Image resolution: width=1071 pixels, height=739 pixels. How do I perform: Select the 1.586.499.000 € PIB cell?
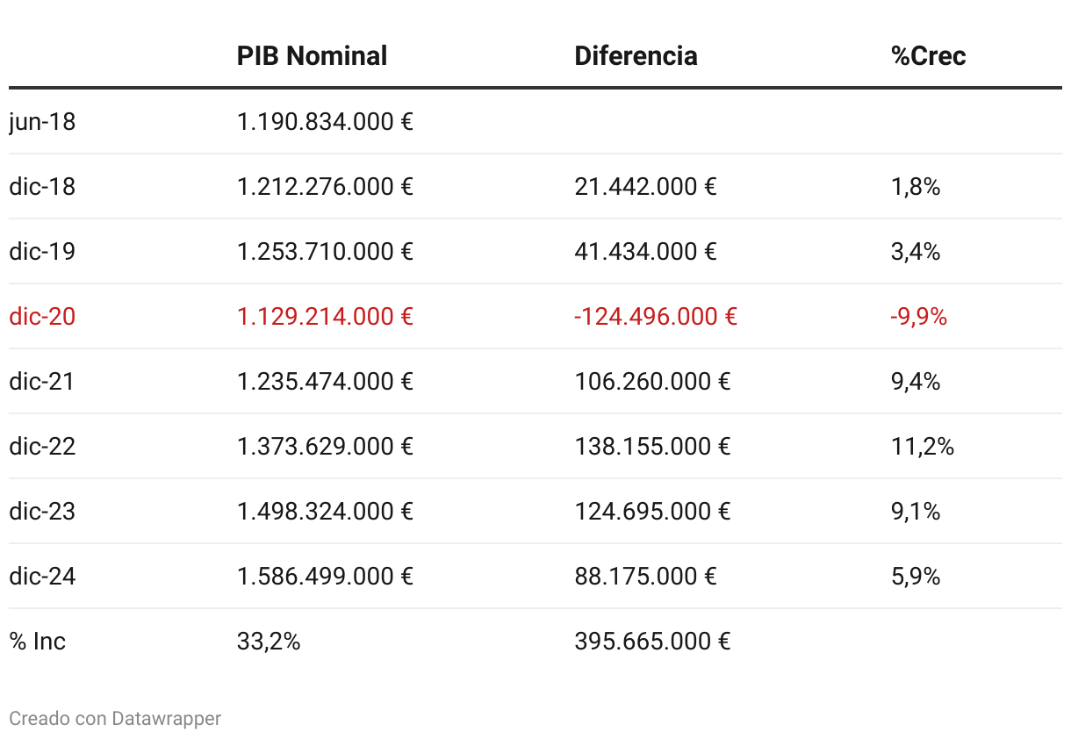coord(325,576)
